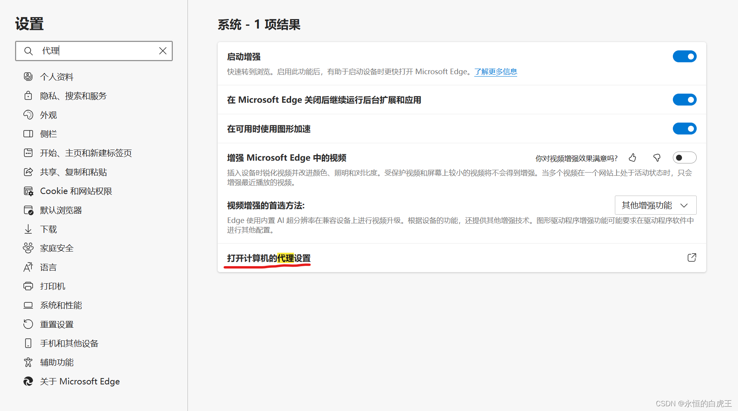Click the Microsoft Edge logo icon
The width and height of the screenshot is (738, 411).
(x=28, y=381)
